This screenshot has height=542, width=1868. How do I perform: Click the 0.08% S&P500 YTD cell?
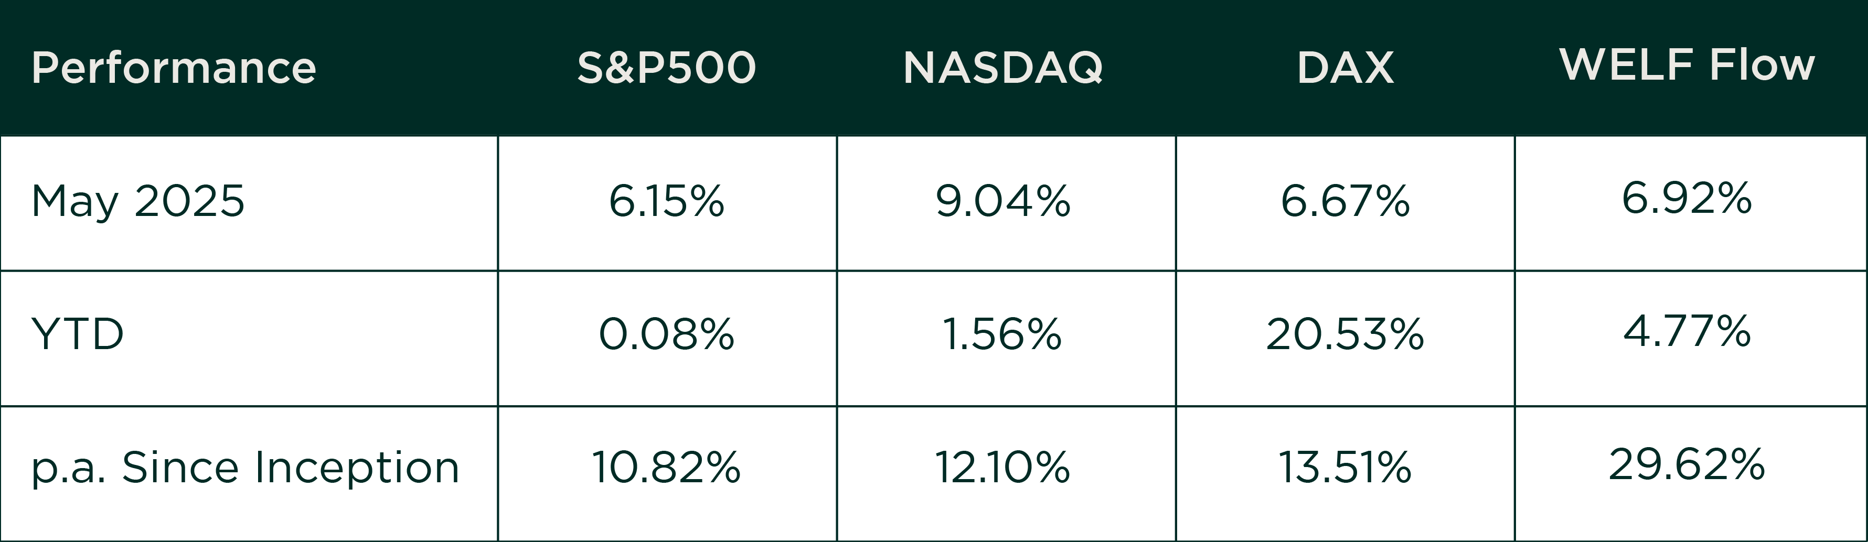coord(666,335)
